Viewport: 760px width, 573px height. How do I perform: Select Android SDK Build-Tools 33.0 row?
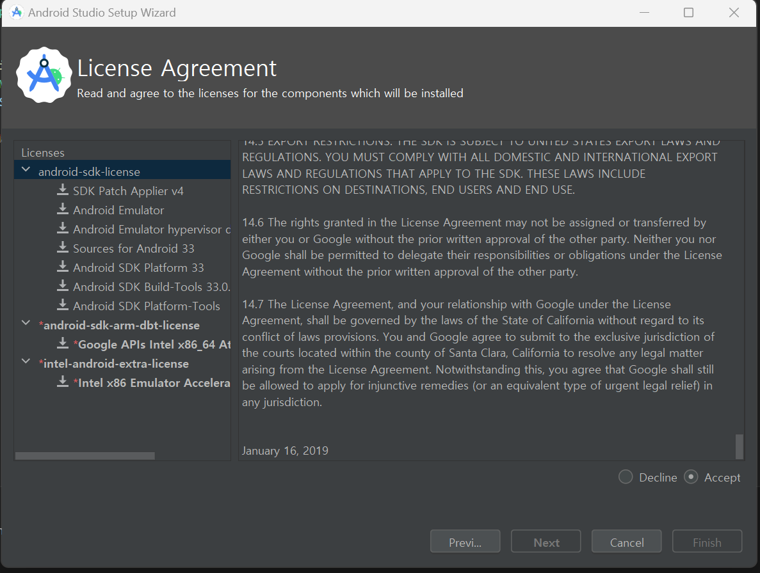click(x=123, y=286)
